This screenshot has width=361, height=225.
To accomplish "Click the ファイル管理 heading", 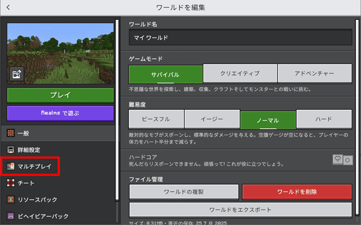I will tap(146, 179).
